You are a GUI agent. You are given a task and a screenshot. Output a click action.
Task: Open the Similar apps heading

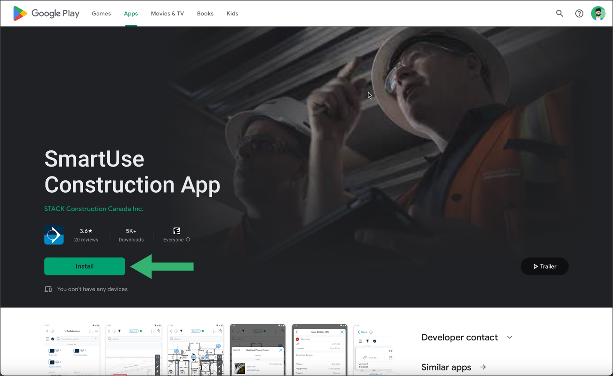[446, 367]
